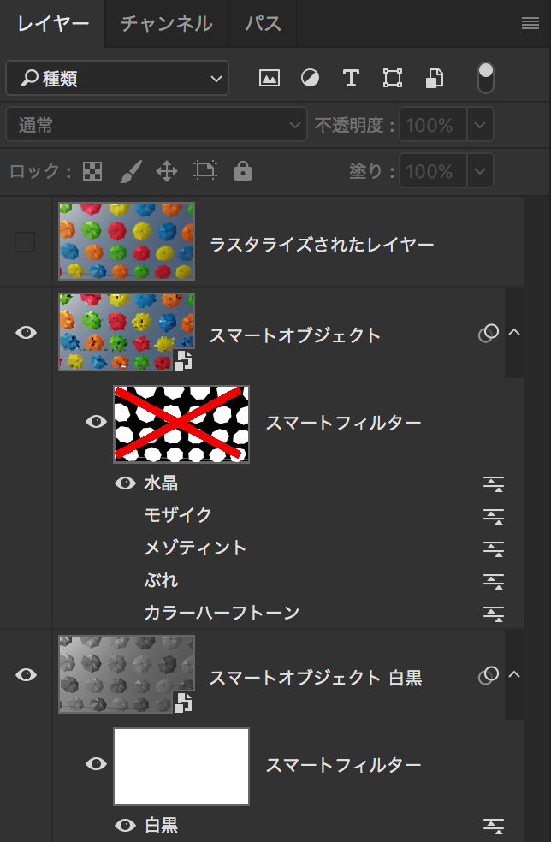Click the 白黒 filter entry

[161, 826]
